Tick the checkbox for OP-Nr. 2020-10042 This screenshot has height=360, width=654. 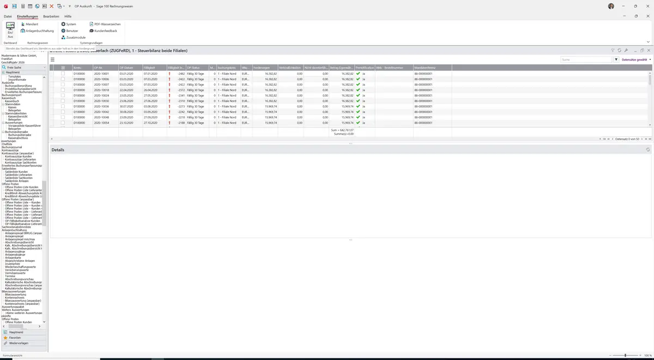click(63, 112)
